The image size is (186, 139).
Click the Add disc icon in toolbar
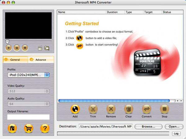75,109
